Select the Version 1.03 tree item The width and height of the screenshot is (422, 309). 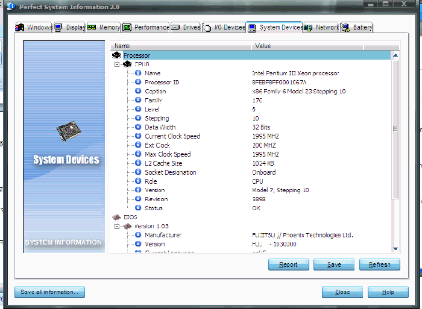(151, 226)
